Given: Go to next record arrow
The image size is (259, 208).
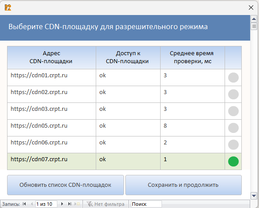Looking at the screenshot, I should (x=62, y=204).
